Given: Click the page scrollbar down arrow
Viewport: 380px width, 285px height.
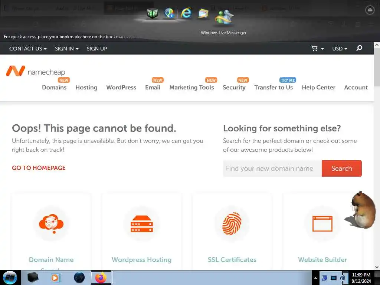Looking at the screenshot, I should [377, 267].
